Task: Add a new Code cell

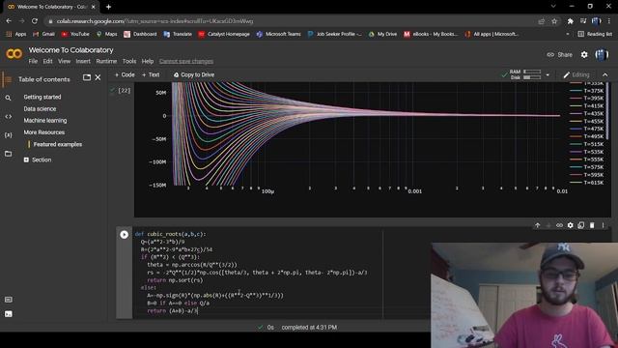Action: [125, 75]
